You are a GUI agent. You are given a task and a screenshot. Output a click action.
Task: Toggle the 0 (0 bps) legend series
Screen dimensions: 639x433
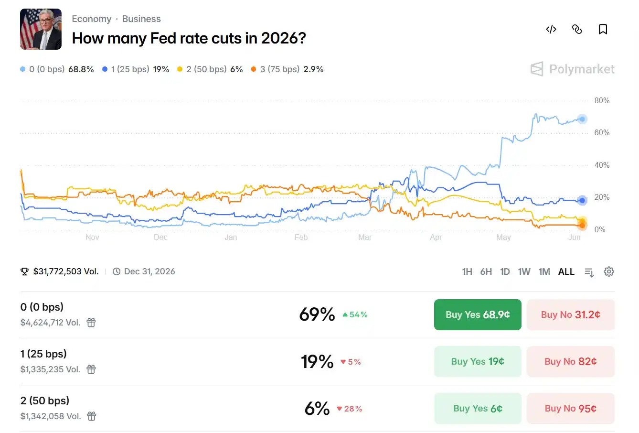click(57, 69)
